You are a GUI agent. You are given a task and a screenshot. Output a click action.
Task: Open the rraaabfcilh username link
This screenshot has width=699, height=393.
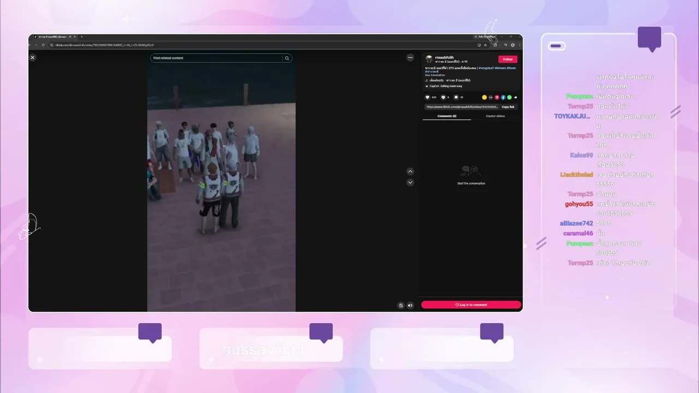tap(444, 57)
